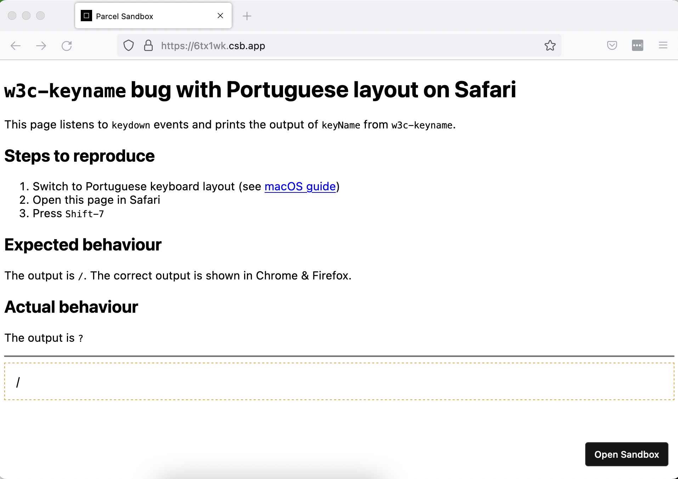Focus the dashed key output box

click(339, 381)
